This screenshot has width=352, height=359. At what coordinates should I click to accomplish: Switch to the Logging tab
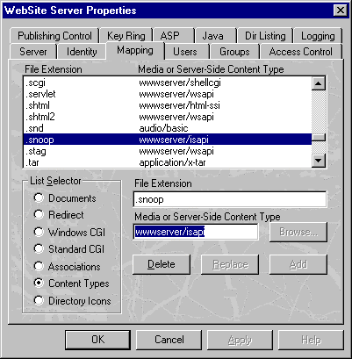[318, 36]
